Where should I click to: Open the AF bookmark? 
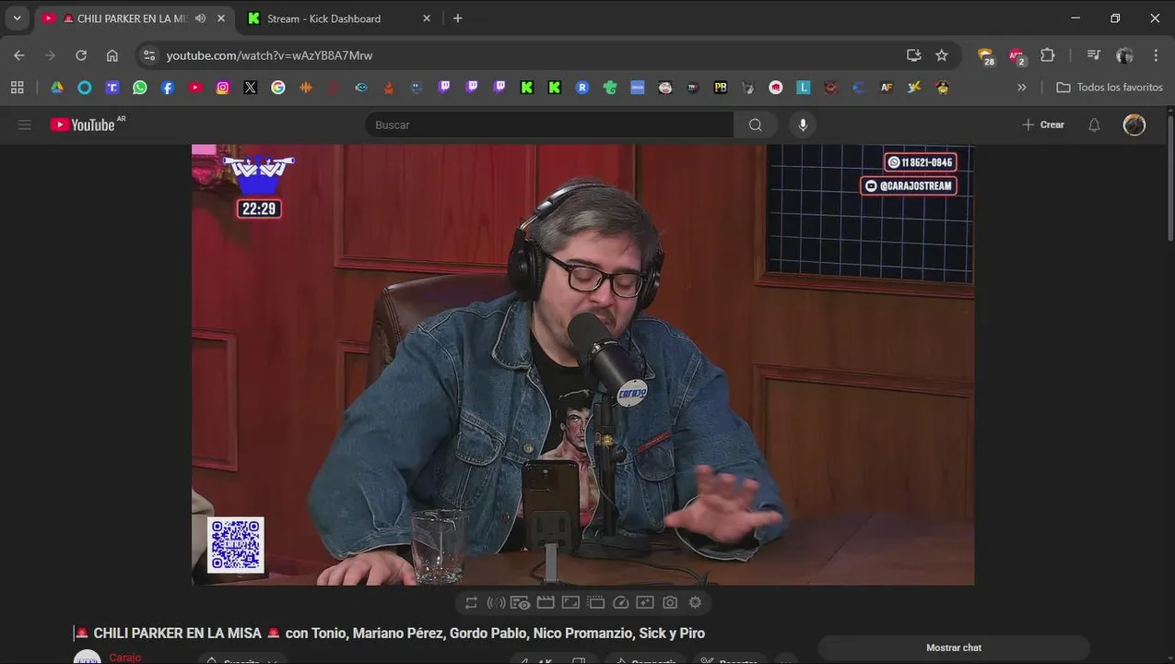tap(887, 88)
